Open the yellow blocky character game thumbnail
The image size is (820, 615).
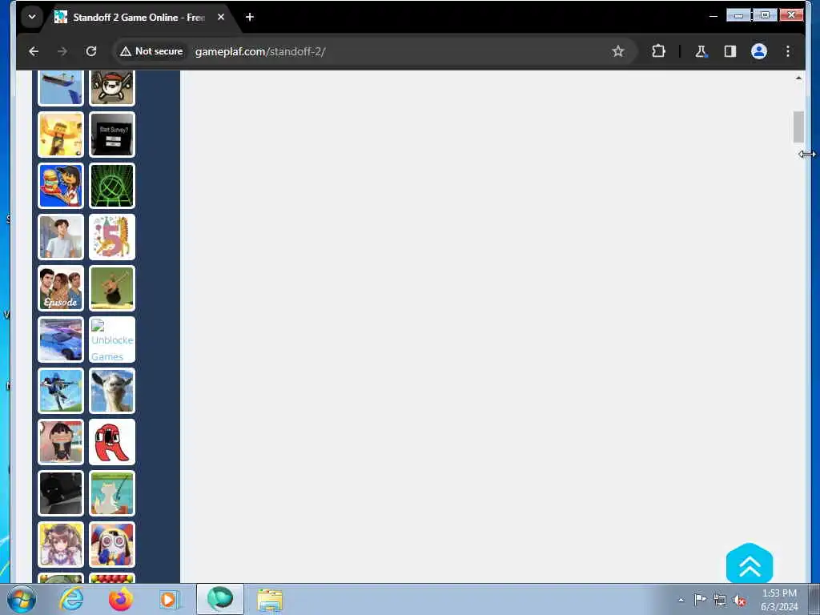61,135
